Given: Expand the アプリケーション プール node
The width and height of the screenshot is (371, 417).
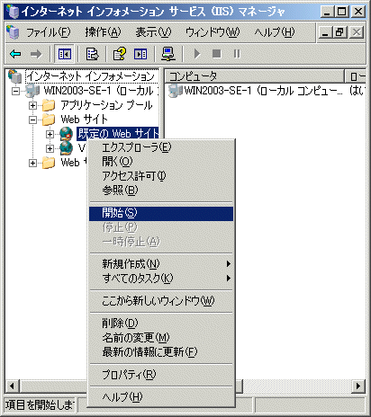Looking at the screenshot, I should point(32,105).
